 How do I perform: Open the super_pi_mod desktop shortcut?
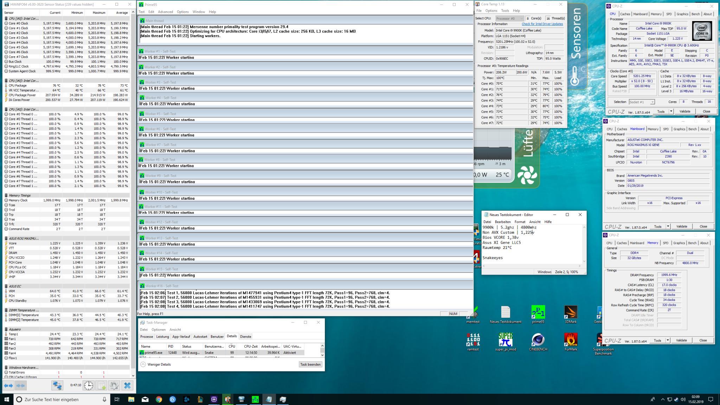coord(505,342)
